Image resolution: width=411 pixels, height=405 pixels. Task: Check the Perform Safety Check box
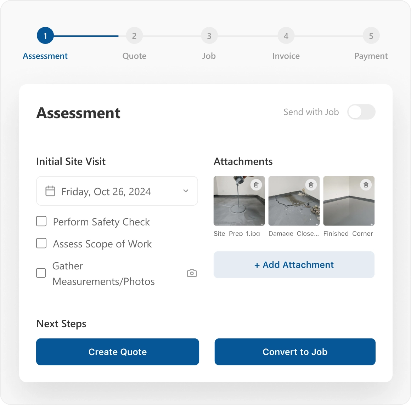coord(41,222)
